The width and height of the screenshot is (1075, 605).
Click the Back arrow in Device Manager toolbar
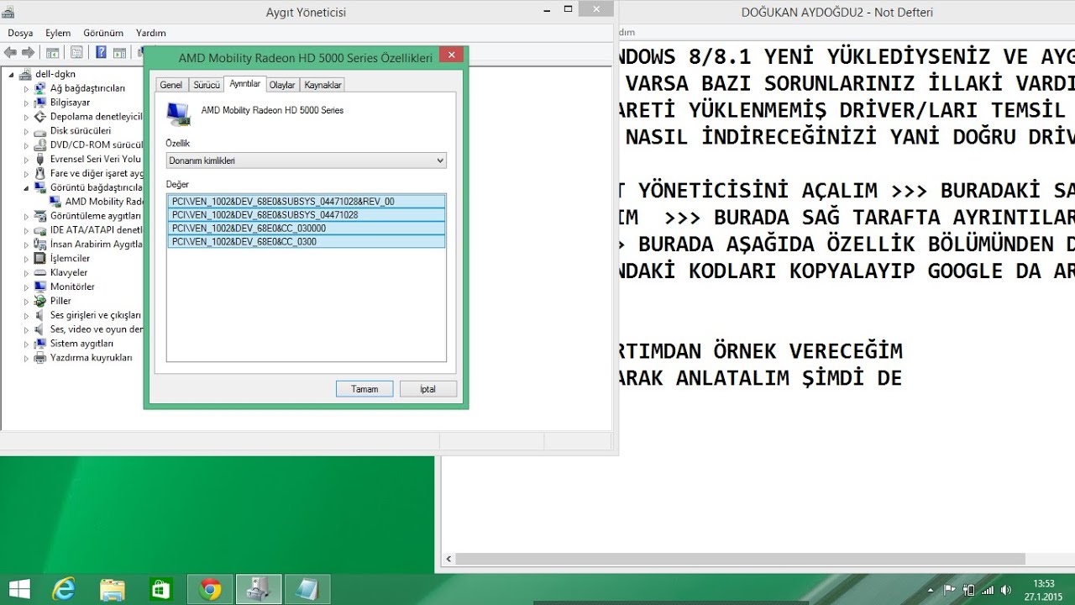11,52
